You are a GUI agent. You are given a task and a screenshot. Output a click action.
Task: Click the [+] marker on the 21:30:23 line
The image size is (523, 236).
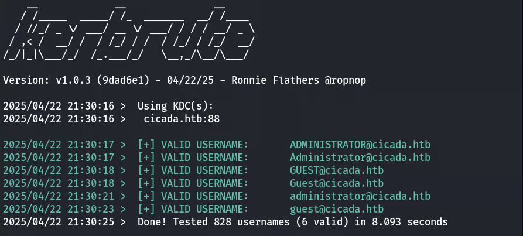click(146, 208)
